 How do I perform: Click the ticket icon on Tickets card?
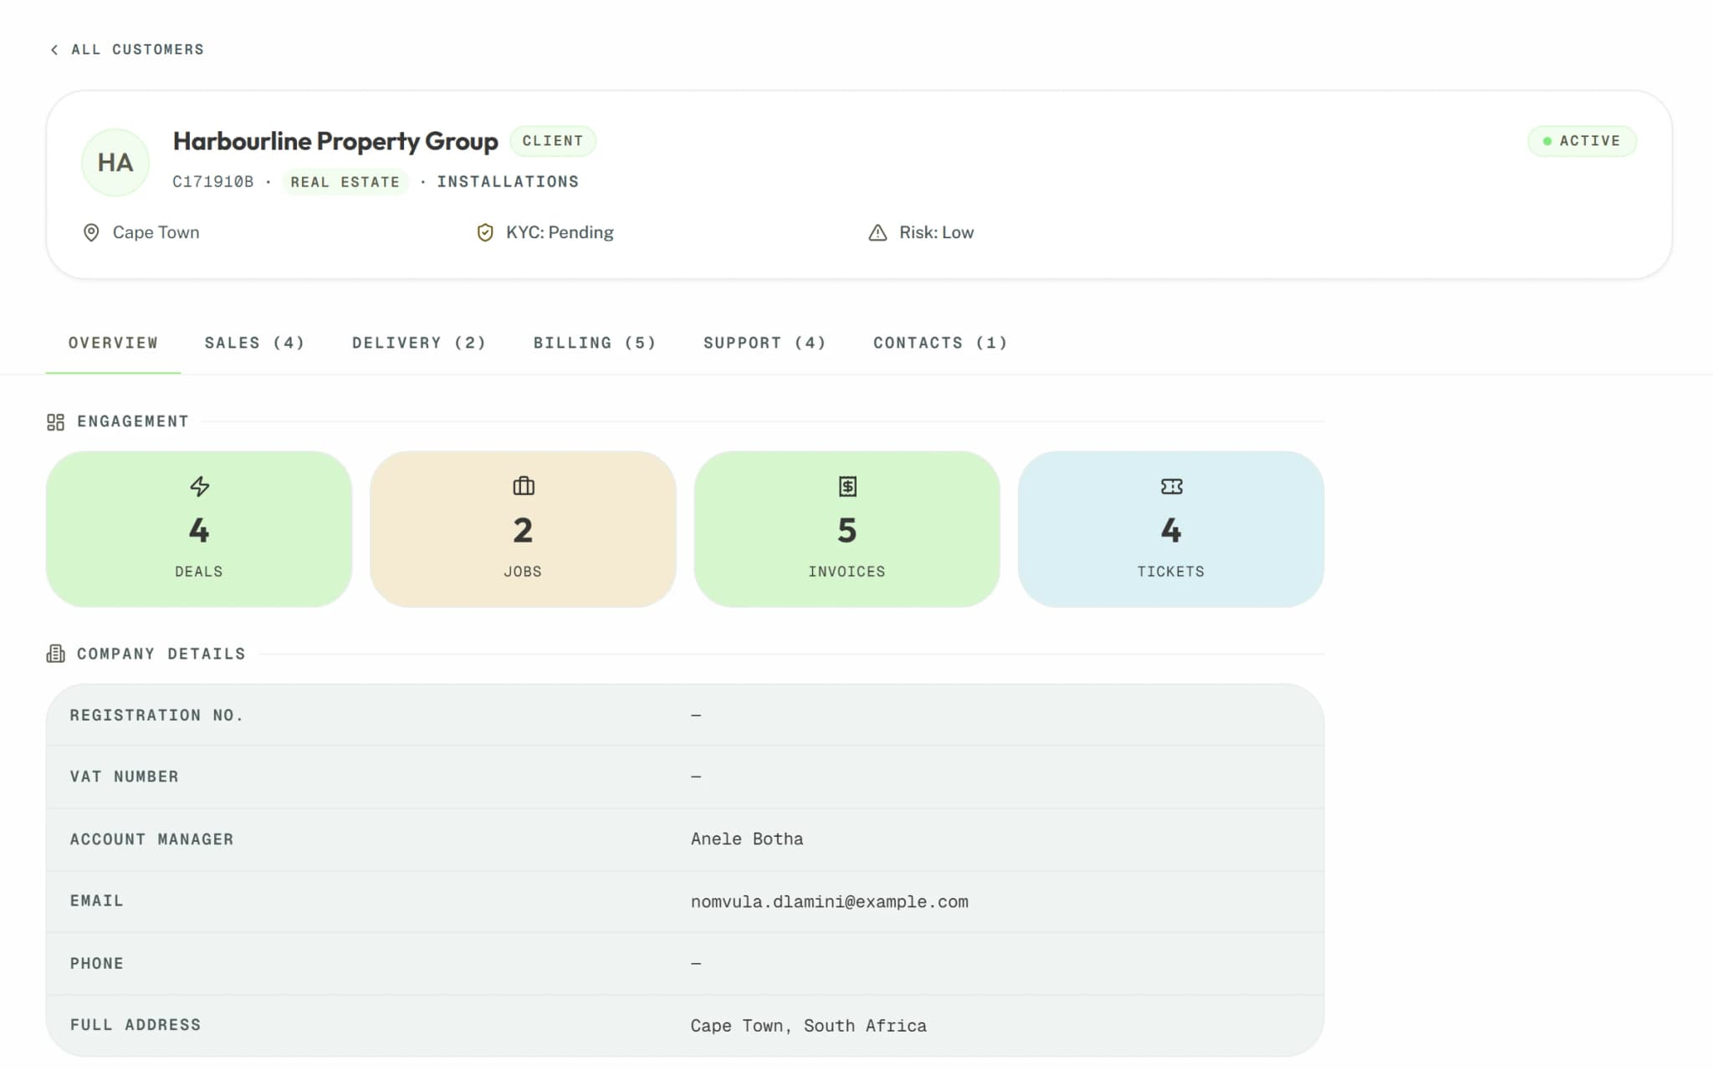tap(1171, 486)
